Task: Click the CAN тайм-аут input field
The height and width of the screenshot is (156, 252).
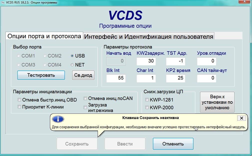Action: [207, 78]
